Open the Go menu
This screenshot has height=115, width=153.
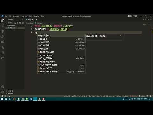[x=26, y=16]
